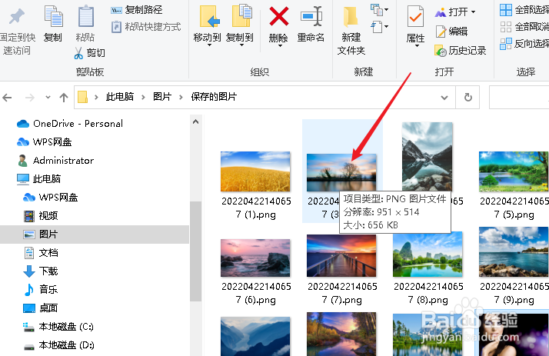Select the misty blue mountains thumbnail
The width and height of the screenshot is (549, 356).
[x=255, y=336]
